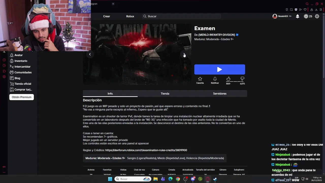The image size is (325, 183).
Task: Click the Obtén Premium button
Action: point(22,97)
